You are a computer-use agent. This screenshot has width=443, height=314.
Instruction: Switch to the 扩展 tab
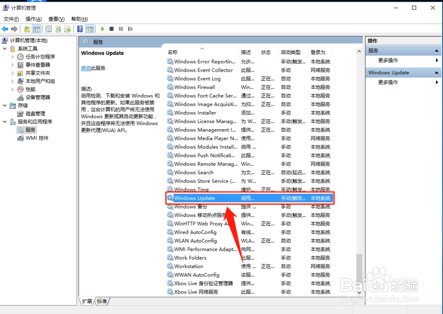pyautogui.click(x=87, y=301)
